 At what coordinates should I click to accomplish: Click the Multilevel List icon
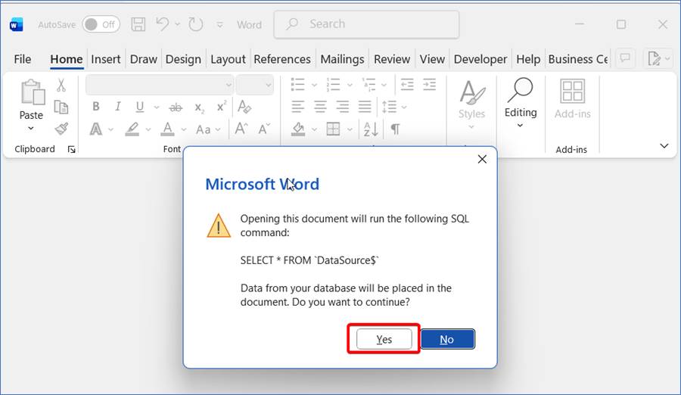coord(368,85)
